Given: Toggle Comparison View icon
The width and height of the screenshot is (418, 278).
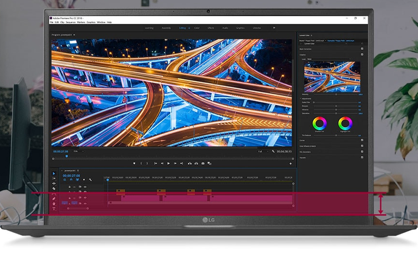Looking at the screenshot, I should [209, 163].
